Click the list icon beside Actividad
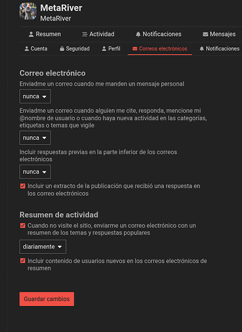The image size is (242, 332). tap(84, 35)
